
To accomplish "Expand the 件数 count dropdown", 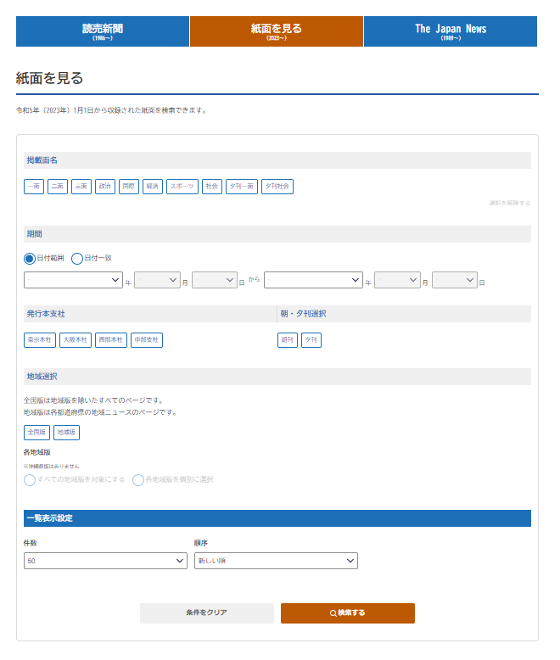I will tap(105, 561).
